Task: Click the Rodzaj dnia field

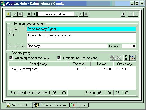Action: [67, 46]
